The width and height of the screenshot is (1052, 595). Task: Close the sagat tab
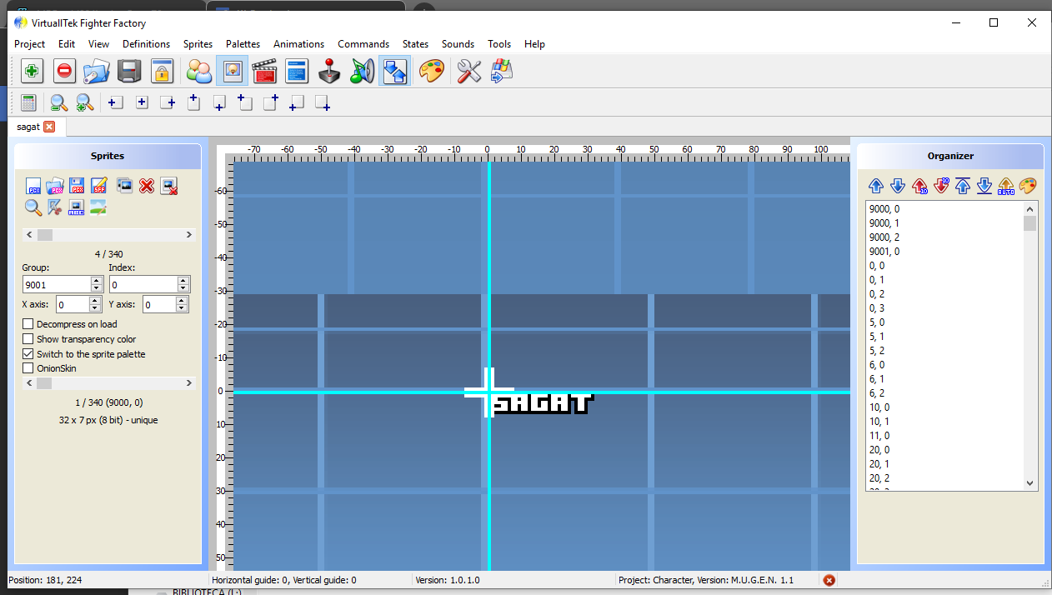49,127
